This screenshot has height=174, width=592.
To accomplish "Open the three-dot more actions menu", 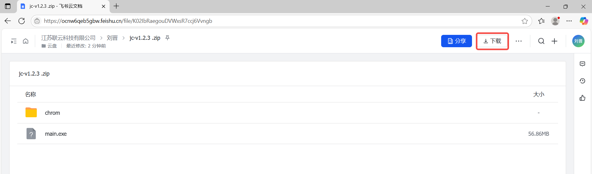I will click(519, 41).
